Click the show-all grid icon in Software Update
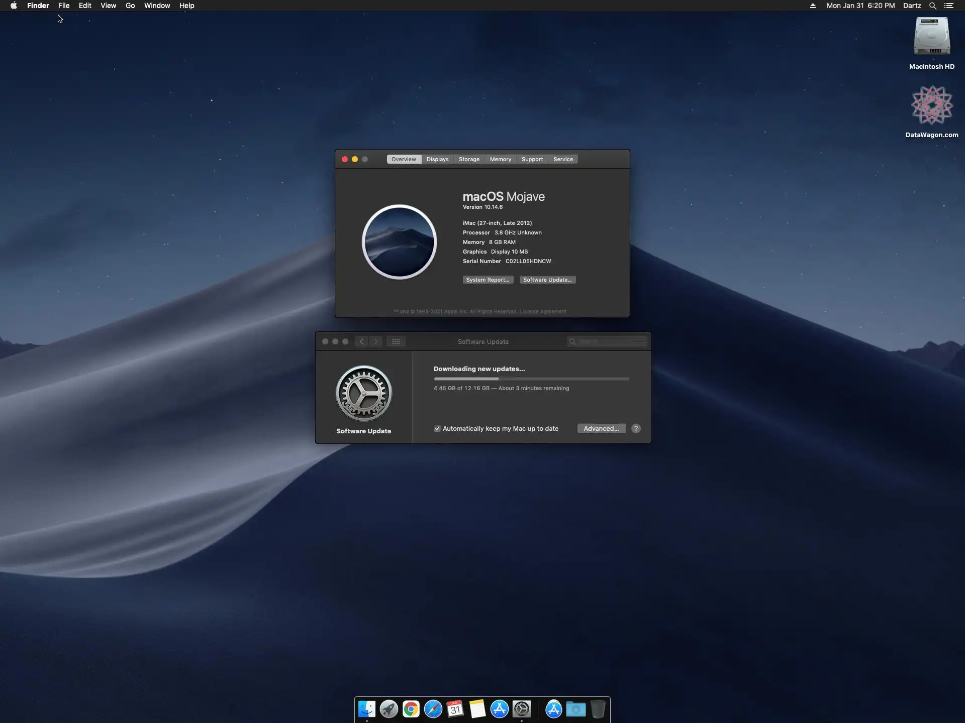Viewport: 965px width, 723px height. 396,341
